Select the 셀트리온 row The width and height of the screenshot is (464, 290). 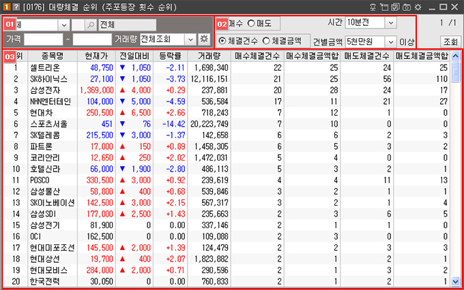227,67
